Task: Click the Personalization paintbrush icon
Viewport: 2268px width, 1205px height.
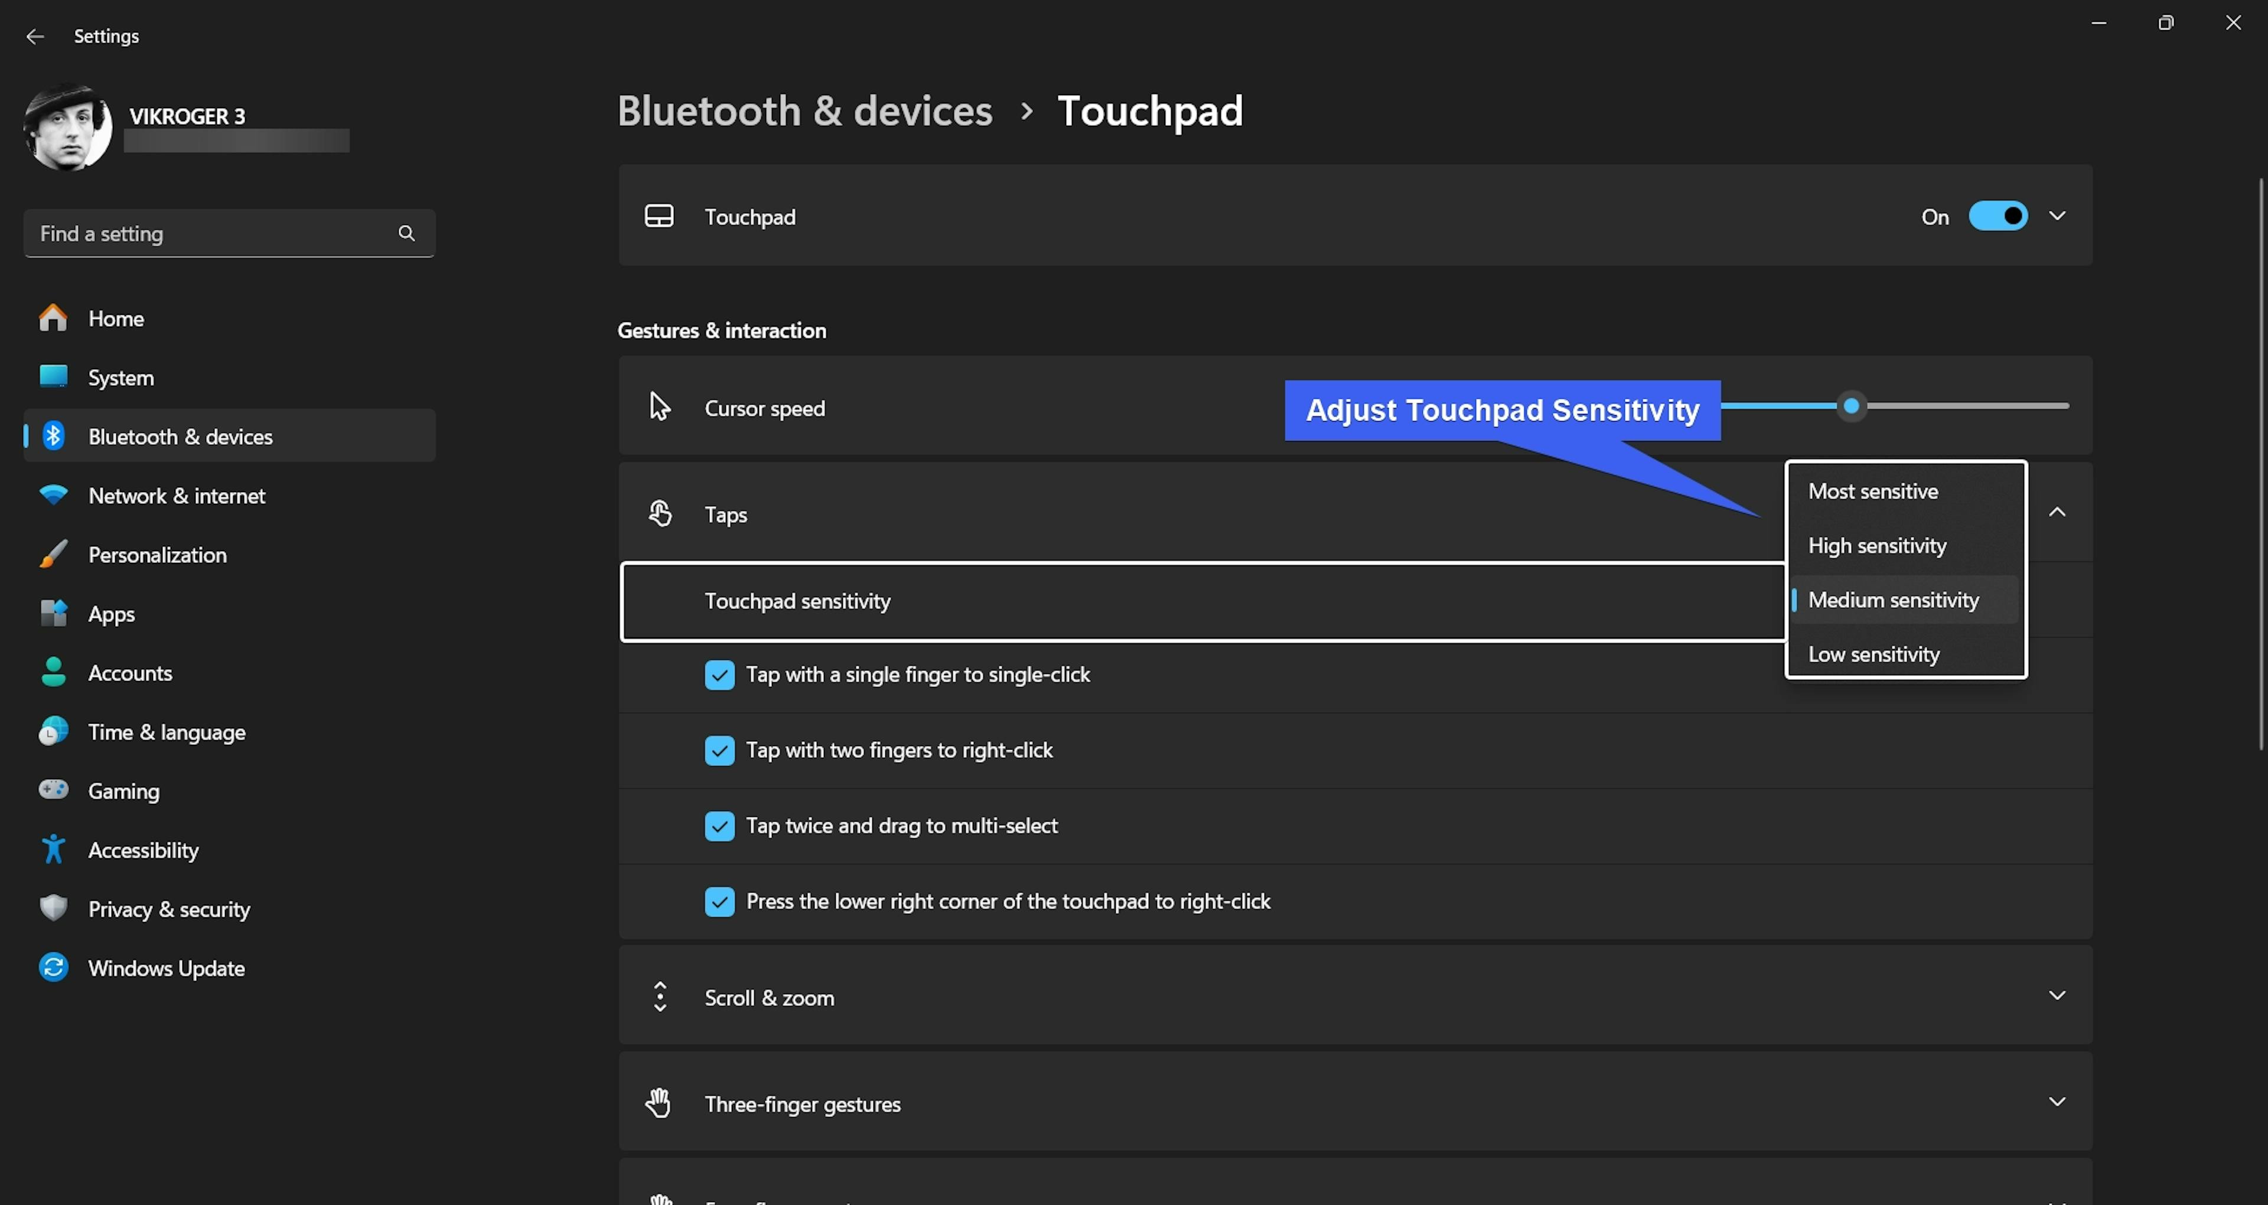Action: click(53, 554)
